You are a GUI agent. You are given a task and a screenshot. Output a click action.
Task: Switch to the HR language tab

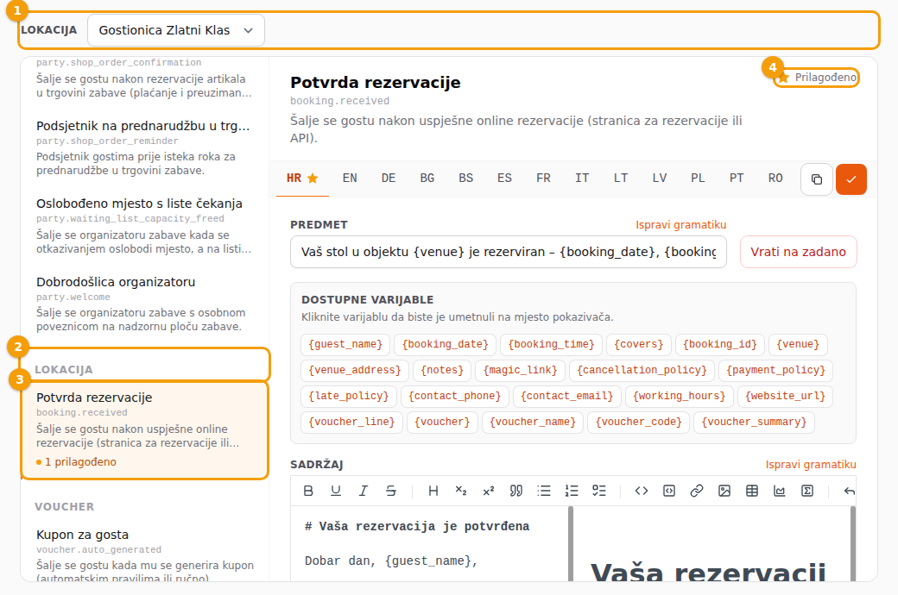pyautogui.click(x=302, y=178)
